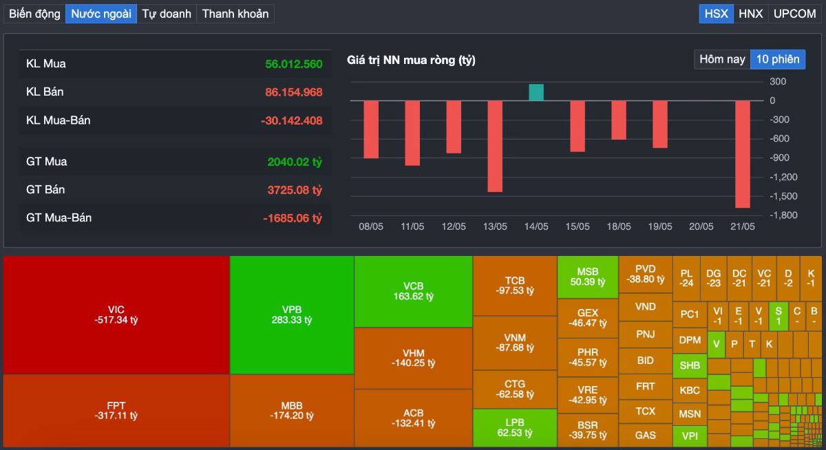Click the GT Mua-Bán value -1685.06 tỷ
Viewport: 826px width, 450px height.
click(293, 218)
